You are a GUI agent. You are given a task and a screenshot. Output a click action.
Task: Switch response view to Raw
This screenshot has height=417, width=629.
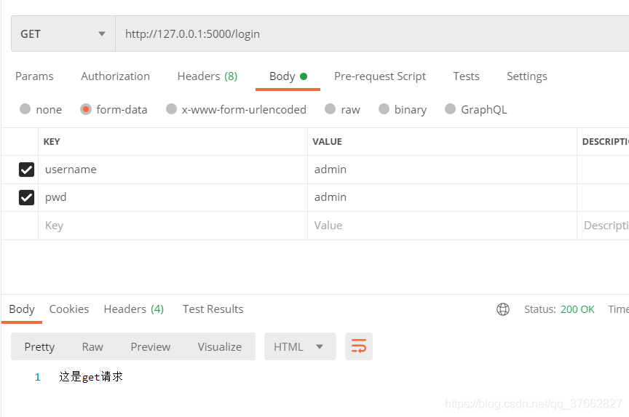tap(92, 346)
